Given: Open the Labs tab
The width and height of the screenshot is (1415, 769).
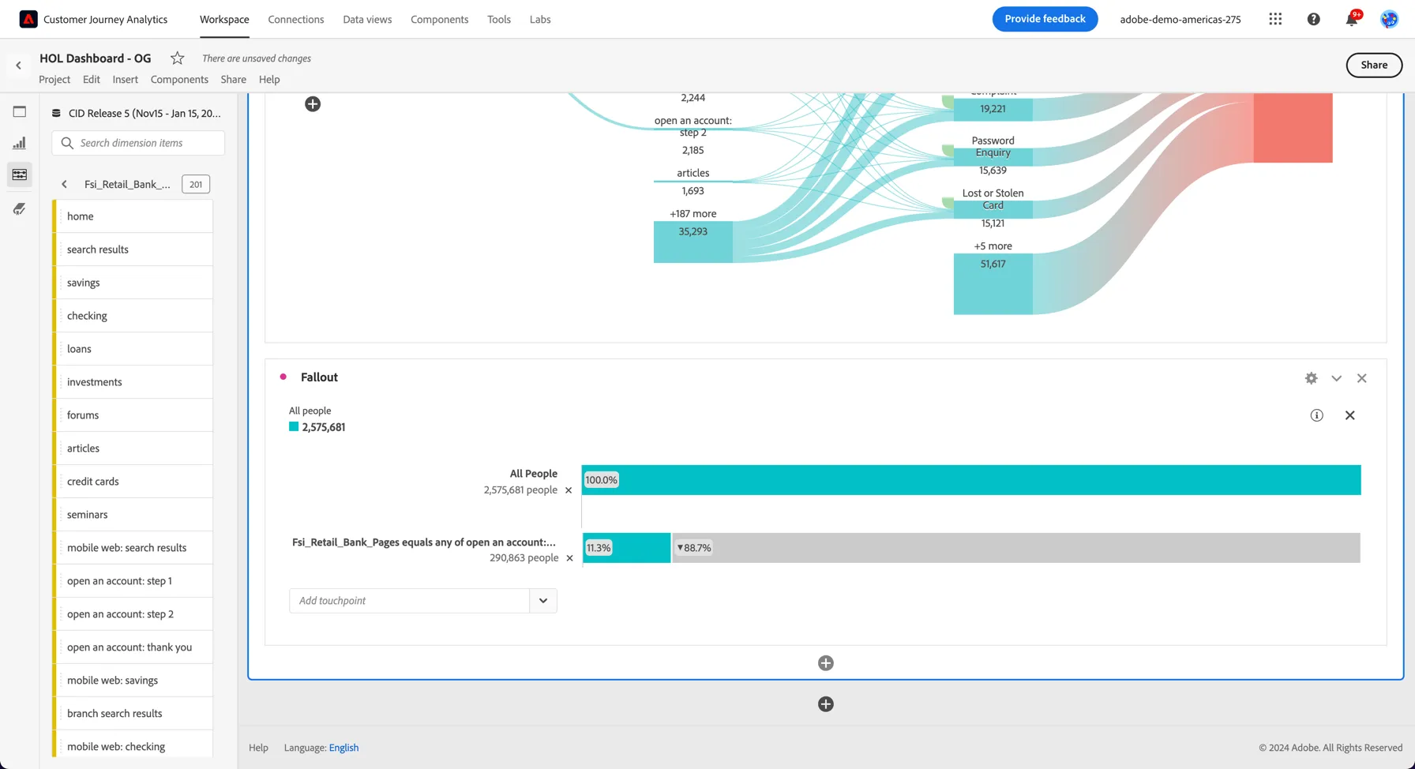Looking at the screenshot, I should [540, 19].
